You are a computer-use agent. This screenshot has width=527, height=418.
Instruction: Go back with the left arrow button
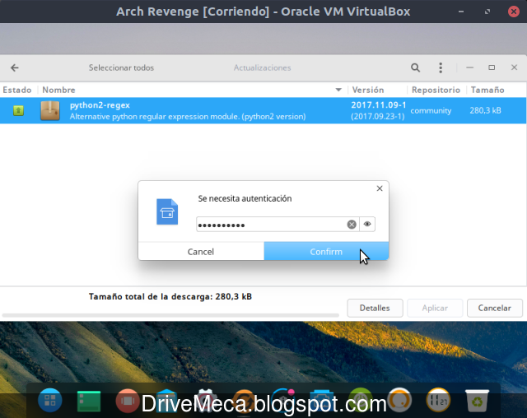(15, 67)
